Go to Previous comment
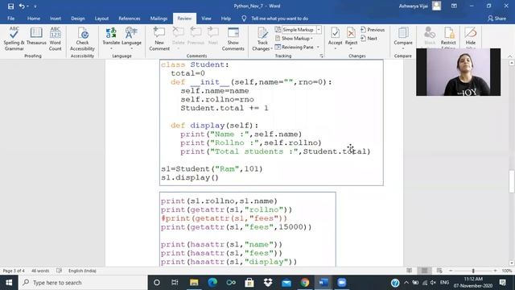 pyautogui.click(x=196, y=36)
